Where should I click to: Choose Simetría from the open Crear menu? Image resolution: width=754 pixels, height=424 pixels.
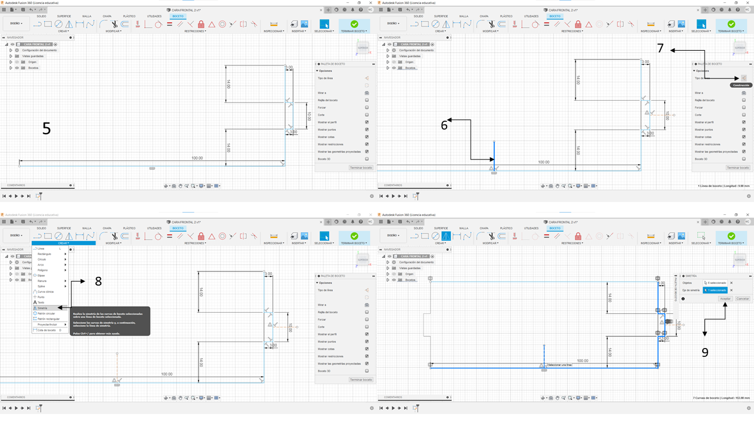[50, 307]
